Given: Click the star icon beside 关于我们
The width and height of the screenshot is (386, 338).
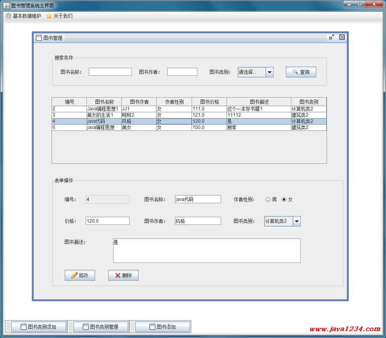Looking at the screenshot, I should [x=49, y=16].
